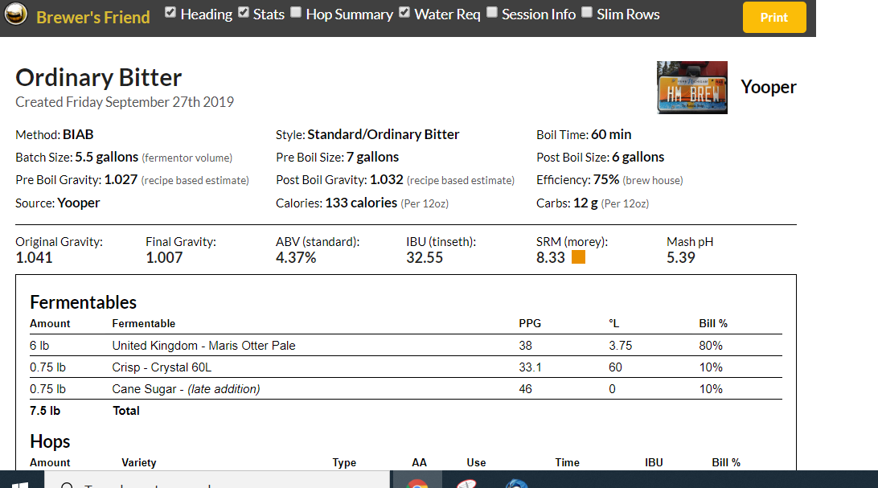
Task: Click the Ordinary Bitter recipe title
Action: (x=99, y=77)
